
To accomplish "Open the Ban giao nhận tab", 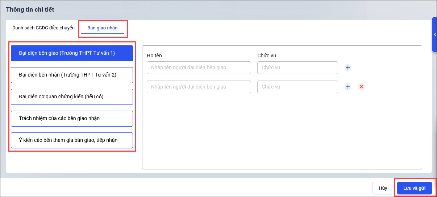I will coord(102,28).
